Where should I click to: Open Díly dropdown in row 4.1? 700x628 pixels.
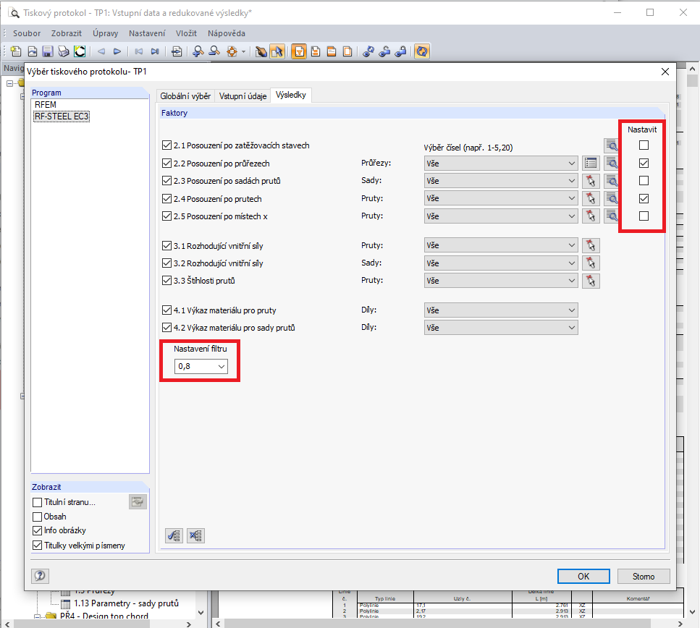coord(501,310)
